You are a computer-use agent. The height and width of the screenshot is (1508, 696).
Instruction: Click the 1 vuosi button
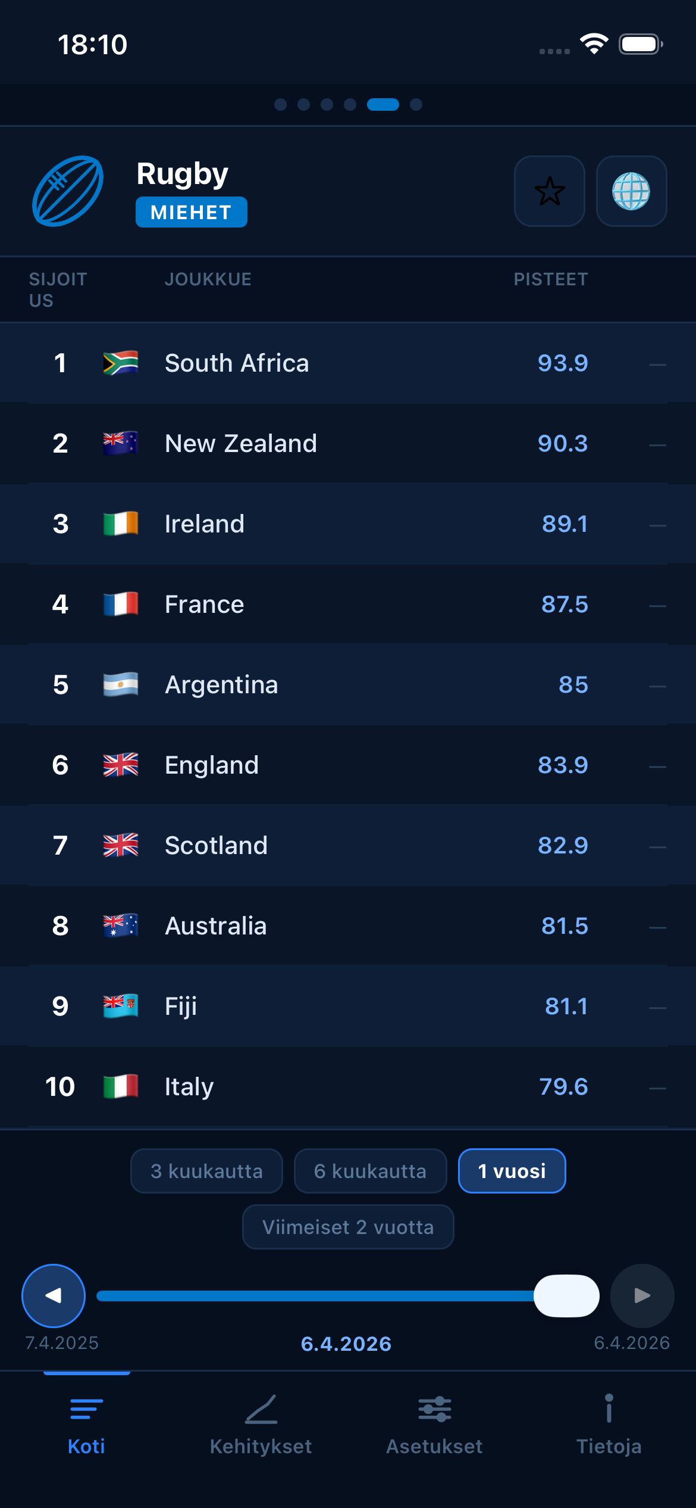click(x=511, y=1170)
